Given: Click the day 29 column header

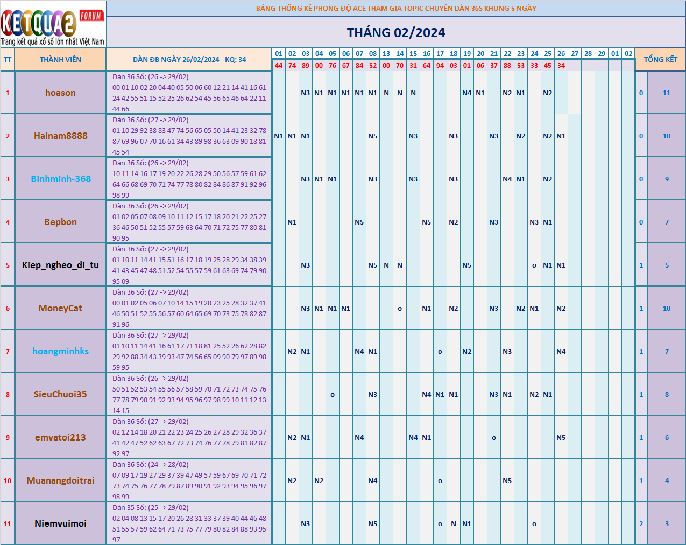Looking at the screenshot, I should tap(602, 54).
